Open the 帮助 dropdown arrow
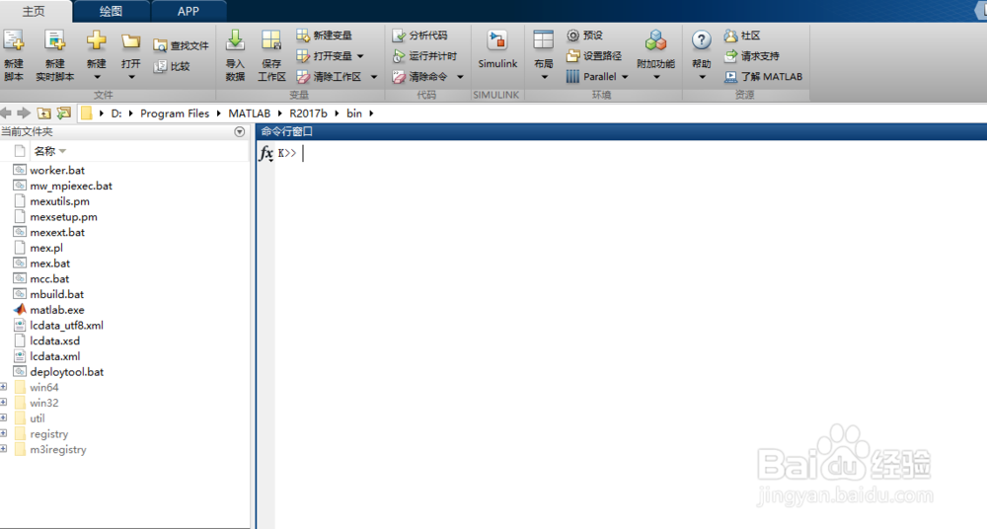 pos(702,77)
